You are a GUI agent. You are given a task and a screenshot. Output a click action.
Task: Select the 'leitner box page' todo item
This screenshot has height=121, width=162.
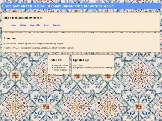click(61, 70)
